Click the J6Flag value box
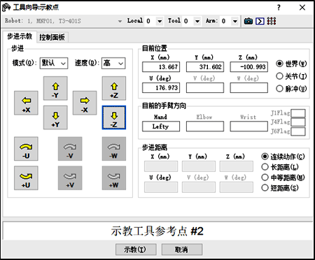The width and height of the screenshot is (315, 260). point(298,131)
